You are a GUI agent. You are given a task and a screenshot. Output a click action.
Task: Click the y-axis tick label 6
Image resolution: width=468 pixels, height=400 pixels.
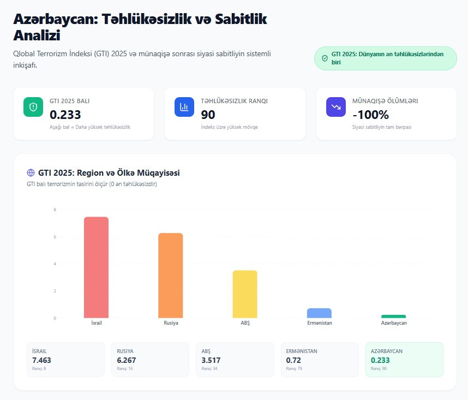coord(55,237)
